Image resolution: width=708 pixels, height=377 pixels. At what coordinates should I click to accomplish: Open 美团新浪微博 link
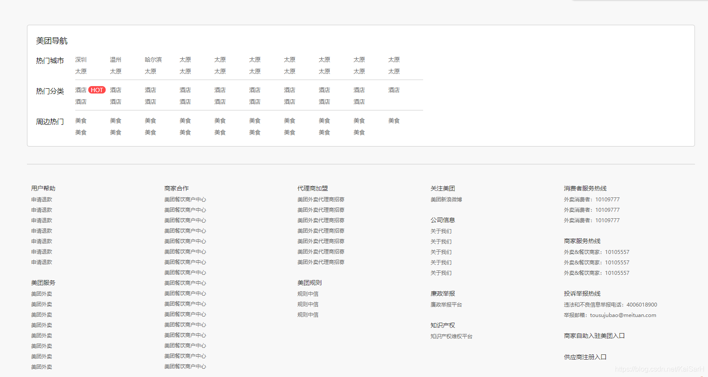(446, 200)
